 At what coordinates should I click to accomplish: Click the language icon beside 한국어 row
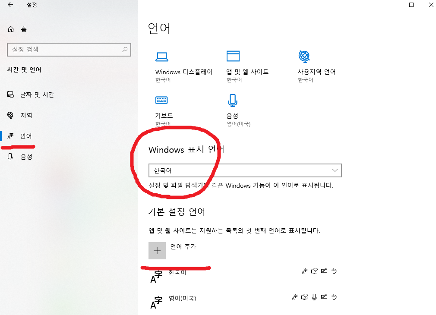click(x=156, y=277)
